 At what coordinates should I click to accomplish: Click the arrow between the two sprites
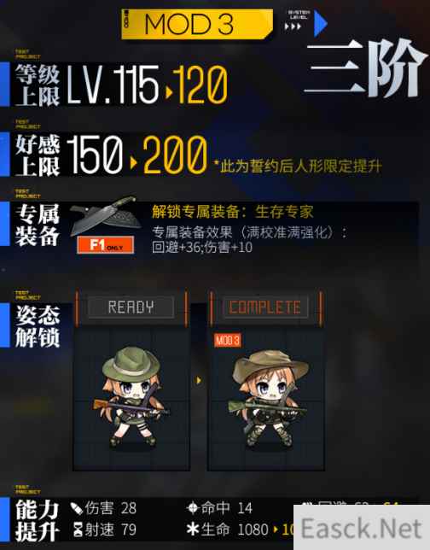point(199,380)
